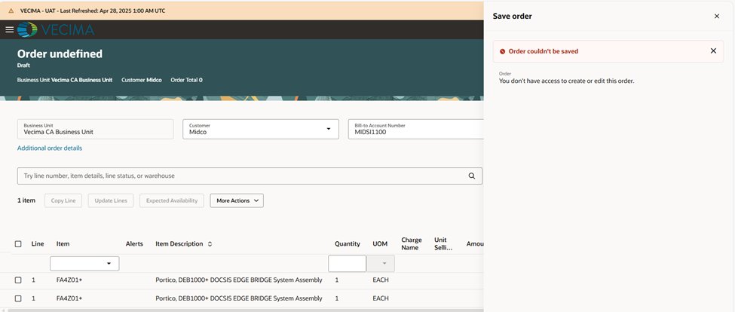Image resolution: width=735 pixels, height=312 pixels.
Task: Check the first FA4Z01+ line checkbox
Action: 18,280
